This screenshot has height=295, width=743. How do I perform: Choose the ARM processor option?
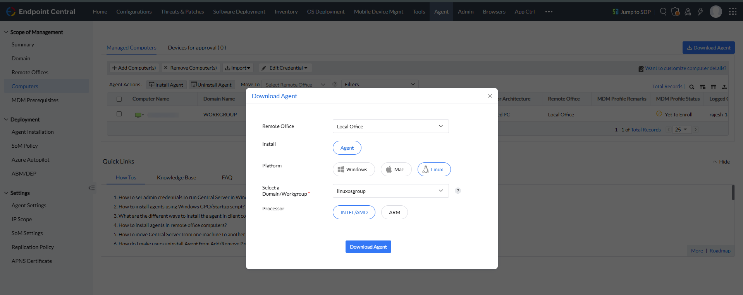pos(394,212)
